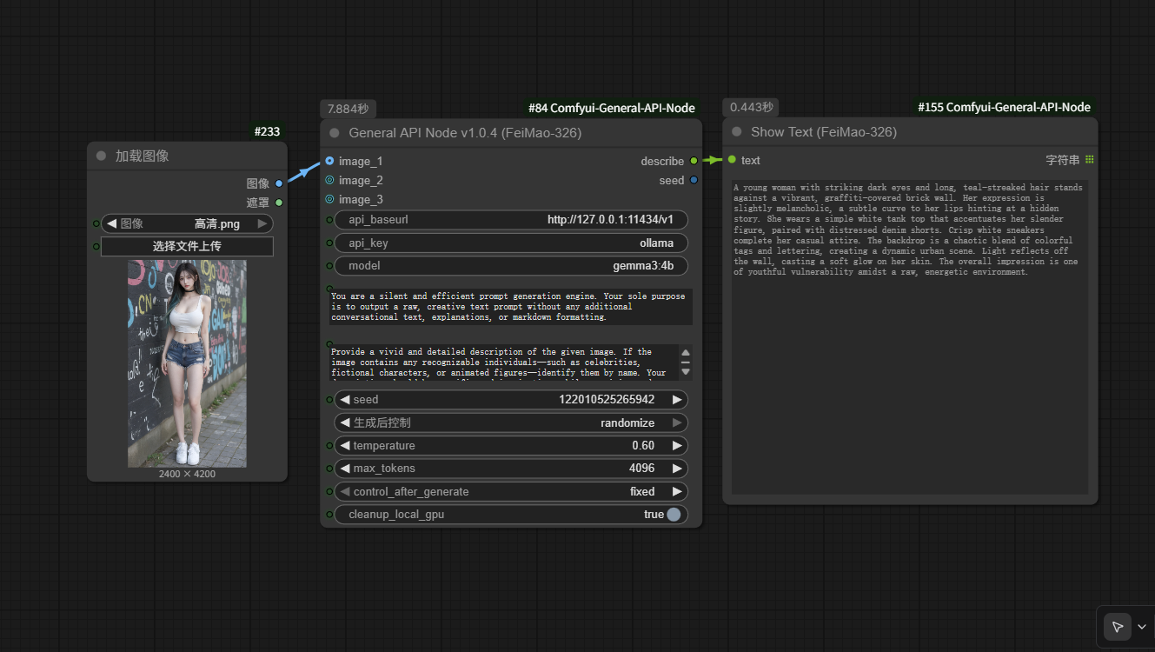Screen dimensions: 1155x652
Task: Cycle control_after_generate with right arrow
Action: coord(677,492)
